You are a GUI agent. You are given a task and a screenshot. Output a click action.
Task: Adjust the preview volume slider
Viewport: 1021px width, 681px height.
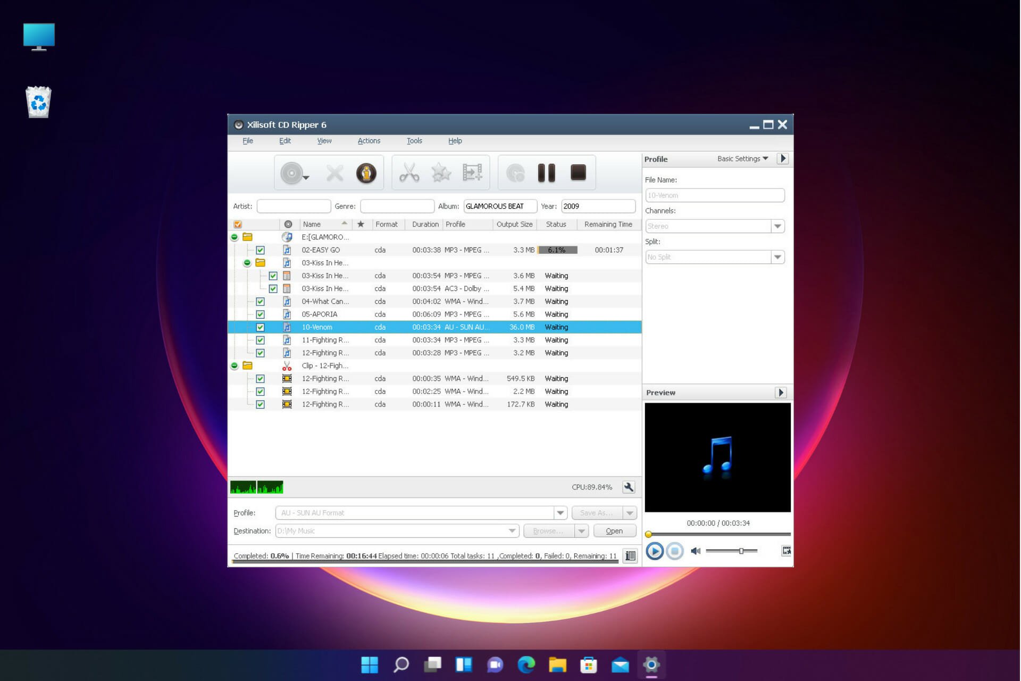pyautogui.click(x=741, y=551)
